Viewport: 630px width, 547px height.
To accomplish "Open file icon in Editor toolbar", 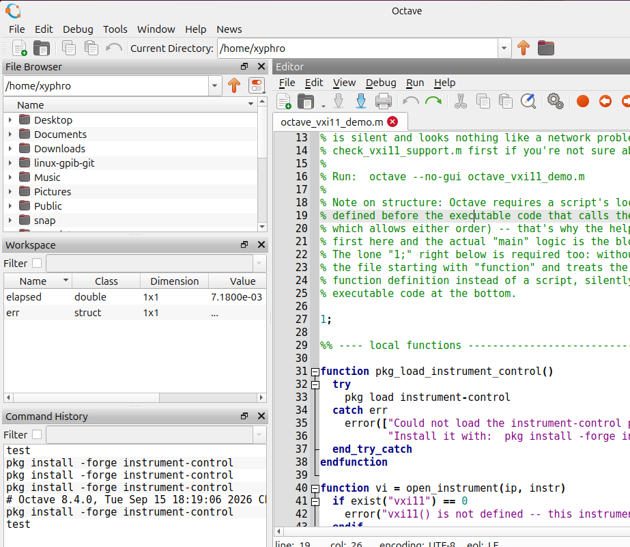I will (x=306, y=101).
